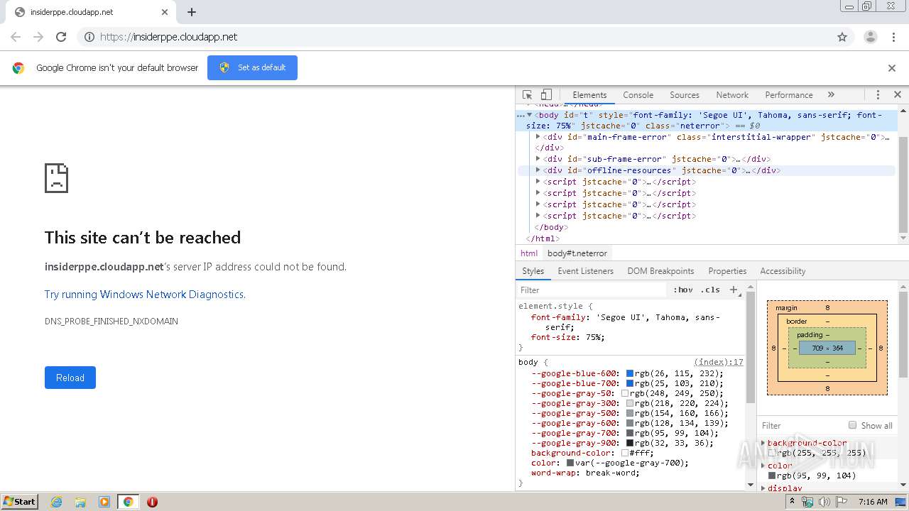Select the body#t.neterror breadcrumb
This screenshot has width=909, height=511.
click(x=577, y=253)
